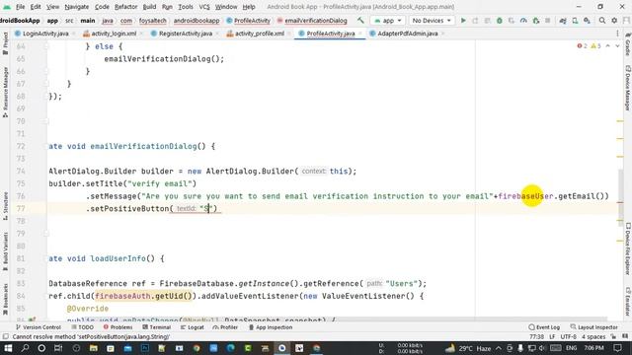Run the app with the green play button
The image size is (632, 355).
(x=463, y=20)
